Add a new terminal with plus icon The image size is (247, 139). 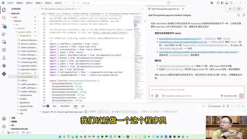coord(203,106)
